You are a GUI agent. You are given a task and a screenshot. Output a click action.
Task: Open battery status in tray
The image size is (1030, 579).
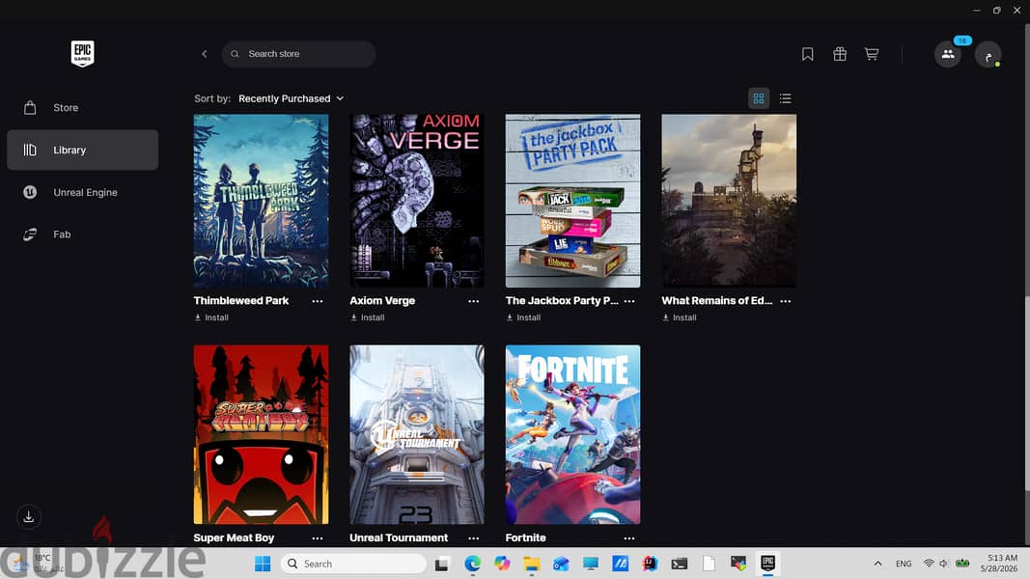pos(963,564)
